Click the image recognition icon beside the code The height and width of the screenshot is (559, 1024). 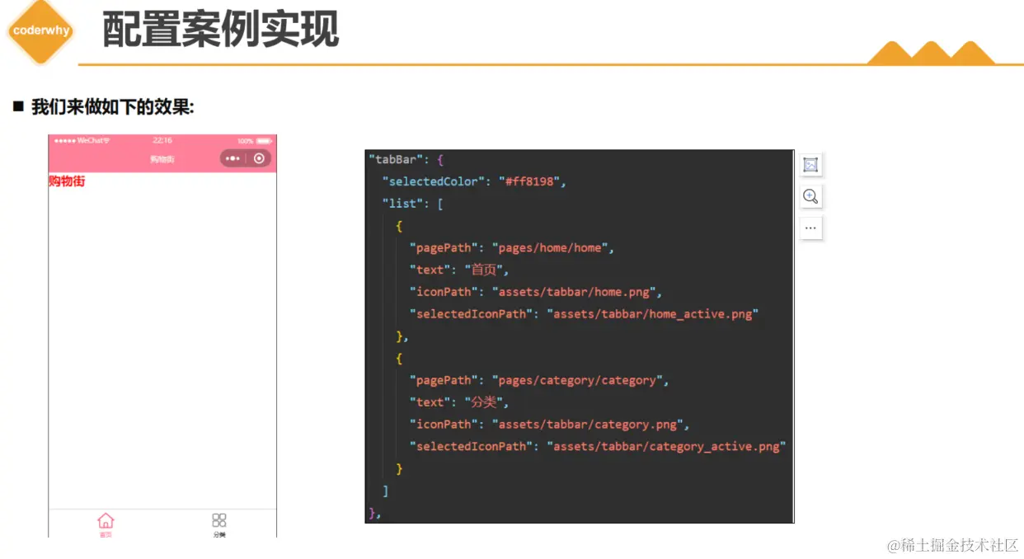810,165
